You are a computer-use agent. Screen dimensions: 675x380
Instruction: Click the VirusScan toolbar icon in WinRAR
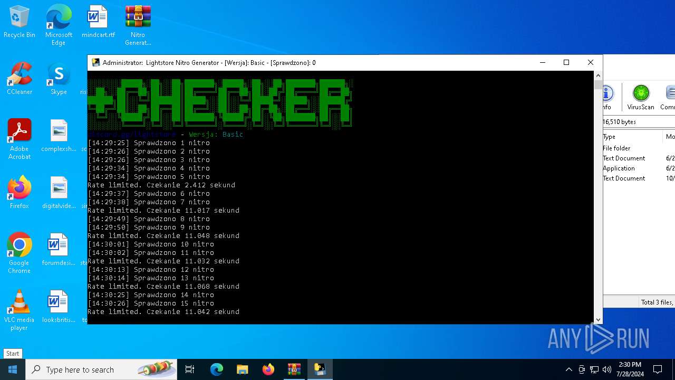point(641,98)
